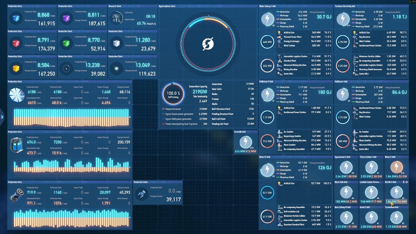Click the 65.7k Hash/s upload speed
416x234 pixels.
[146, 23]
